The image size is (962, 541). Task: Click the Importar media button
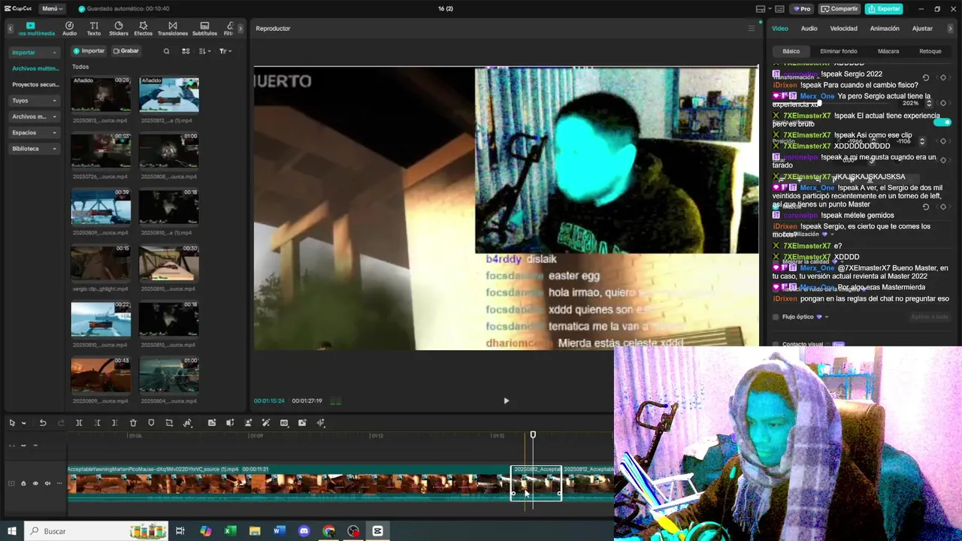tap(89, 51)
